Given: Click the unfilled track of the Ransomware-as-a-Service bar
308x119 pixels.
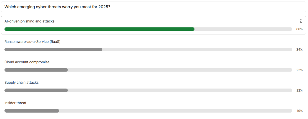Looking at the screenshot, I should tap(197, 49).
